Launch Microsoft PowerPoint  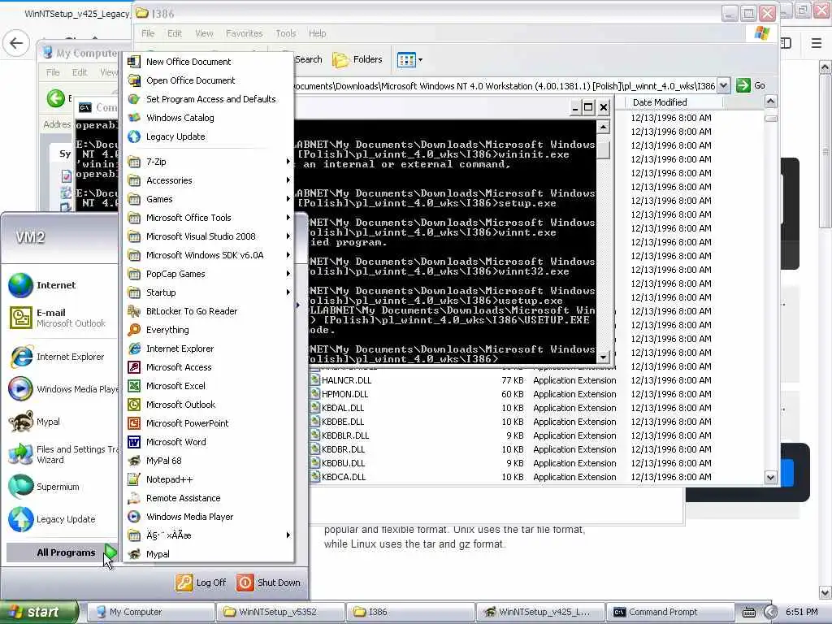tap(209, 423)
